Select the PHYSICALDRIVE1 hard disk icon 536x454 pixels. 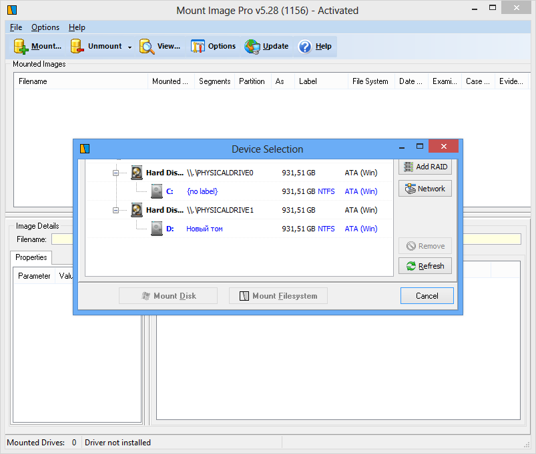click(137, 210)
